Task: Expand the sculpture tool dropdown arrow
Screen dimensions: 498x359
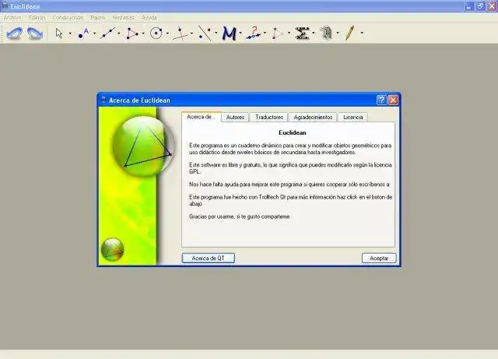Action: click(x=338, y=33)
